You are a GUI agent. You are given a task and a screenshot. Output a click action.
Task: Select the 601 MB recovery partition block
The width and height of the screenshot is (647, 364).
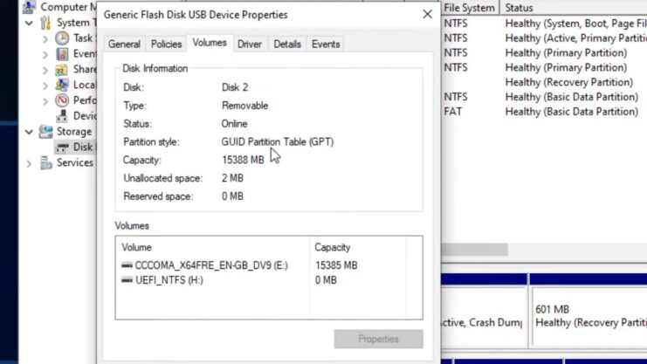(x=589, y=316)
